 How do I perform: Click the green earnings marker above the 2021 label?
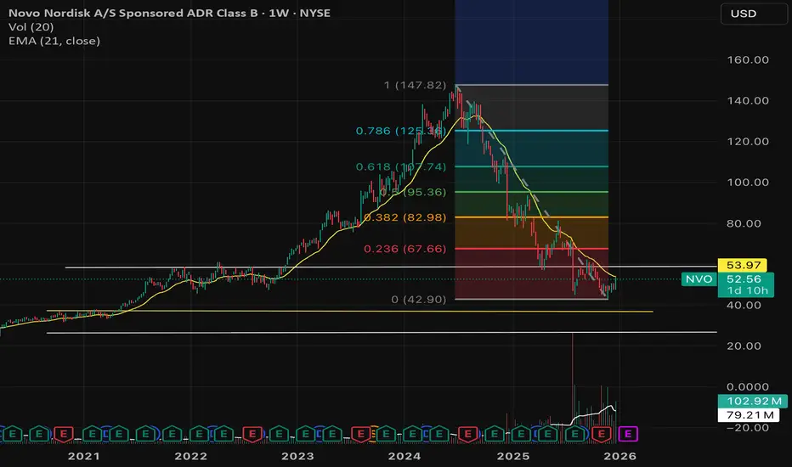92,434
